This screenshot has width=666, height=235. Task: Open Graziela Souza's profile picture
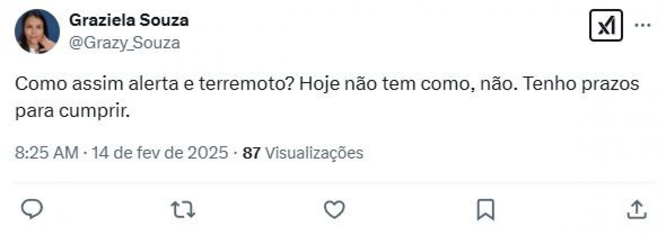(37, 31)
